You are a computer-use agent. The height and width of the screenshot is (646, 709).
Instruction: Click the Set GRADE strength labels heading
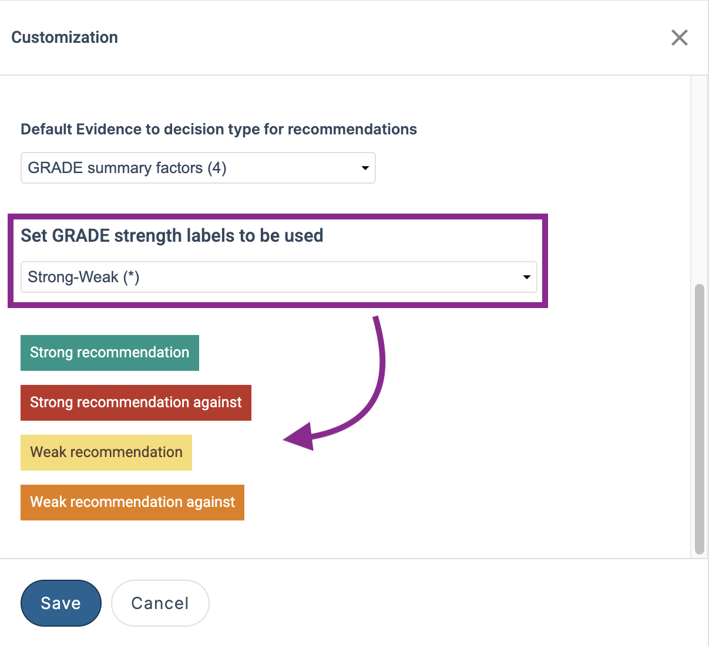tap(172, 236)
